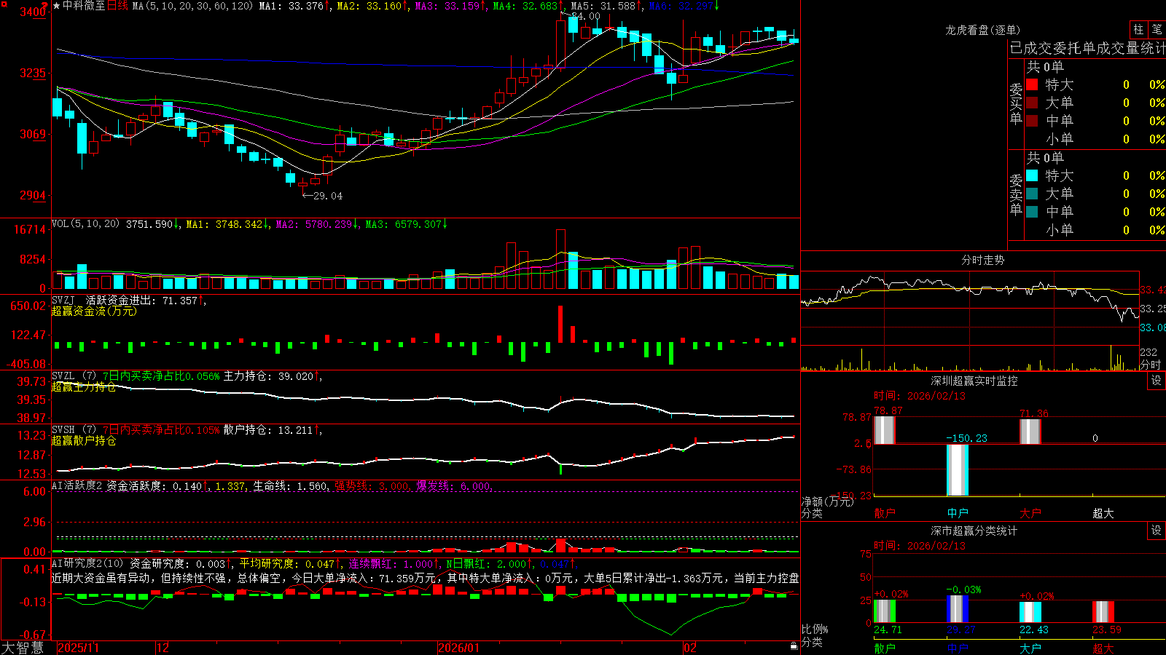Image resolution: width=1166 pixels, height=655 pixels.
Task: Click the 超赢散户持仓 label
Action: click(x=84, y=440)
